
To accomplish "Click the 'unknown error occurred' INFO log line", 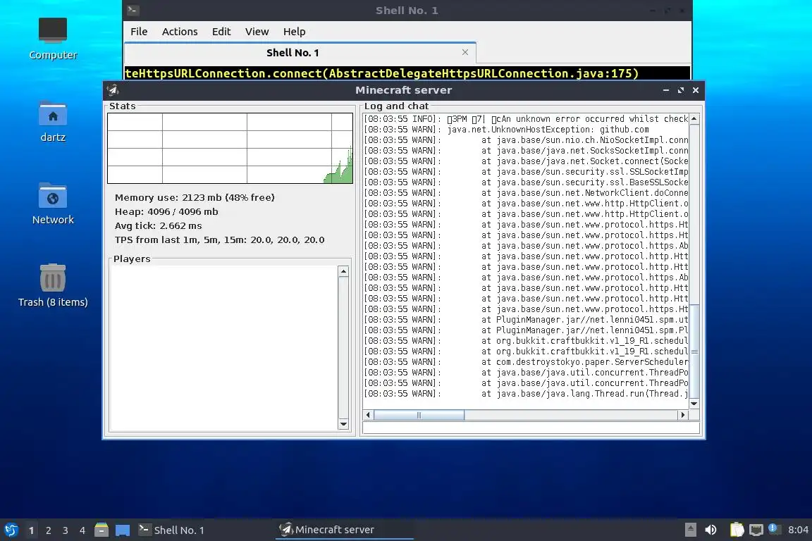I will pyautogui.click(x=526, y=119).
